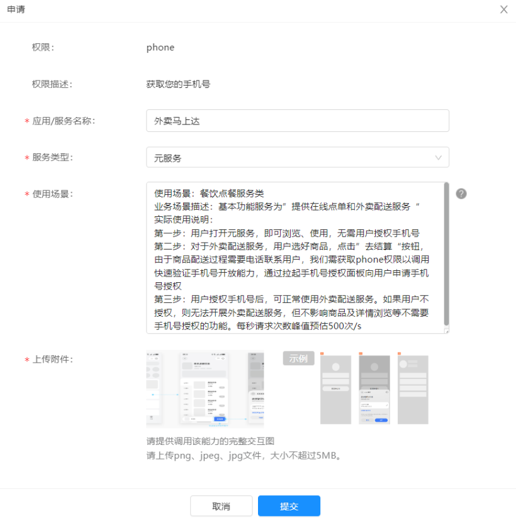Open the 元服务 service type selector

pos(297,158)
